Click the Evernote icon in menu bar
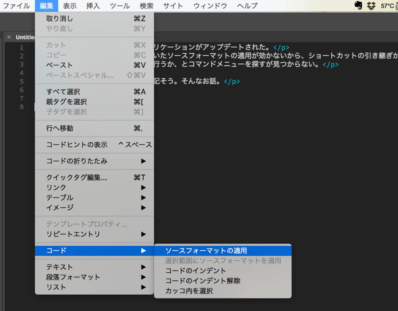This screenshot has width=398, height=311. 358,5
